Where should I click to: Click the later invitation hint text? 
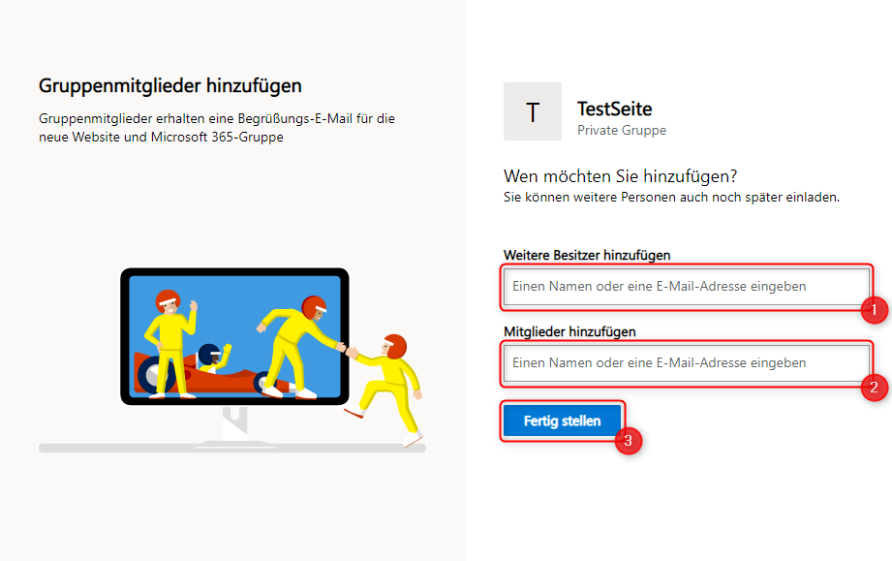671,198
